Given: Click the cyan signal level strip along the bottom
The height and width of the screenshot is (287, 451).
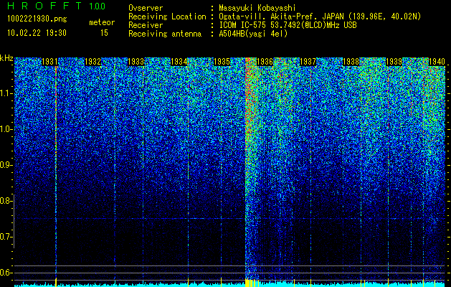Looking at the screenshot, I should (230, 284).
